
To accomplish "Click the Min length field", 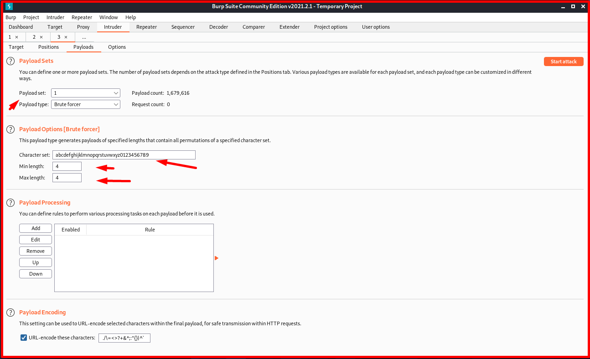I will (x=67, y=166).
